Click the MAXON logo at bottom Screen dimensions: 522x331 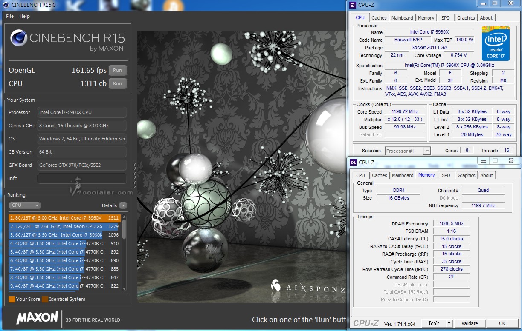pyautogui.click(x=37, y=317)
